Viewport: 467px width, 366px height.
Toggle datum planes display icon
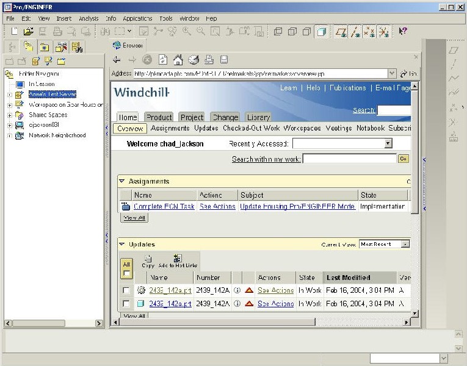(341, 32)
